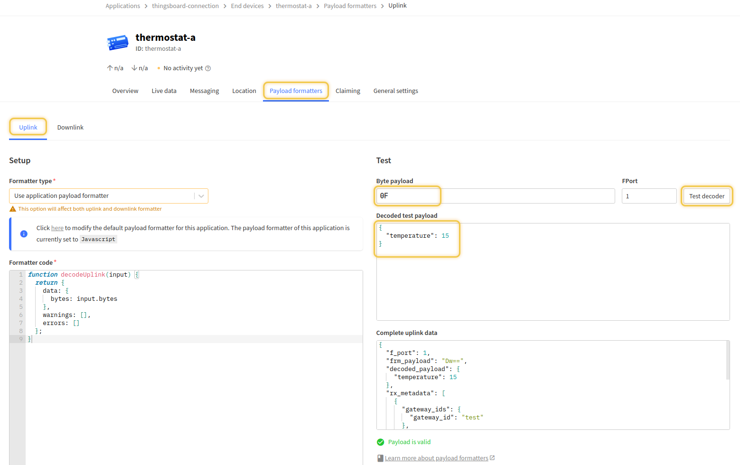Image resolution: width=740 pixels, height=465 pixels.
Task: Click the thermostat-a device icon
Action: pos(118,43)
